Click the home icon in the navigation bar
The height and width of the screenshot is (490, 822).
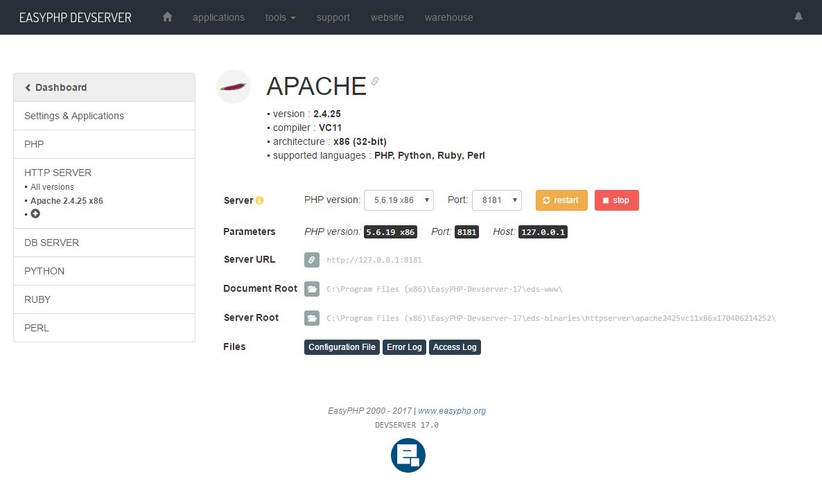click(167, 17)
